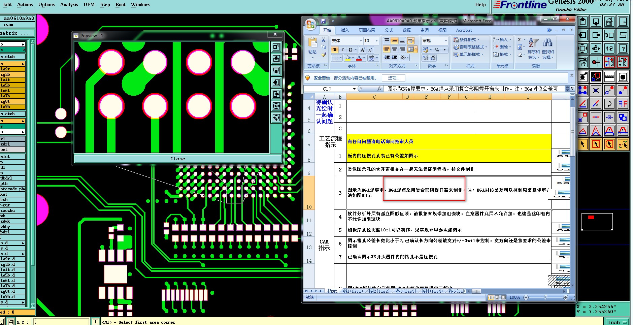Toggle center text alignment in Excel
Viewport: 633px width, 325px height.
tap(395, 50)
